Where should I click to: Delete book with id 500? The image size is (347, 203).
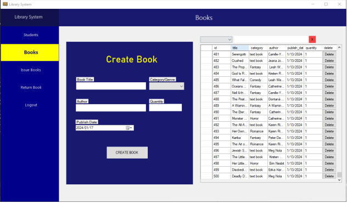click(x=329, y=176)
